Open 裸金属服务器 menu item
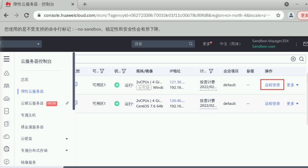The height and width of the screenshot is (168, 308). pyautogui.click(x=32, y=127)
